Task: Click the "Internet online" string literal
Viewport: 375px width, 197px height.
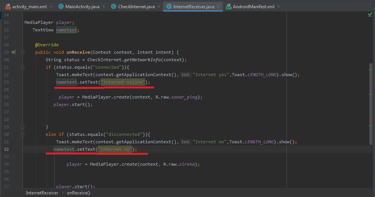Action: [x=123, y=82]
